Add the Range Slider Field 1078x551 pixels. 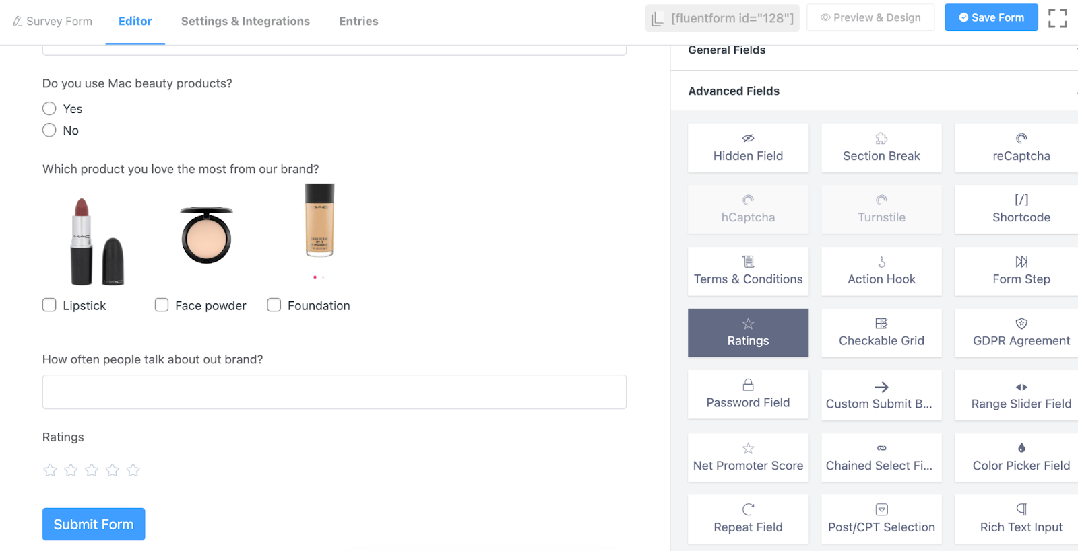click(x=1021, y=396)
